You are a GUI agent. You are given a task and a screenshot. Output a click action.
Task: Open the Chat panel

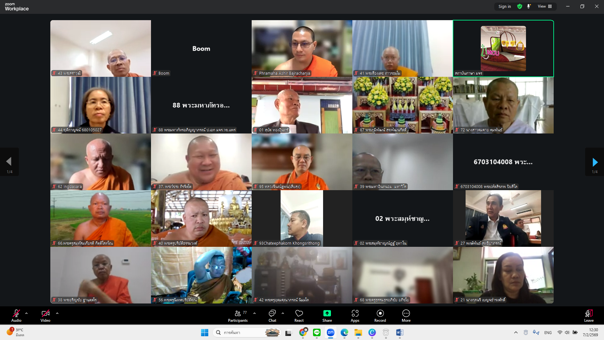pos(272,316)
